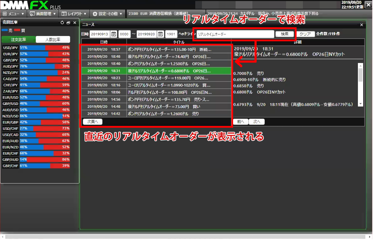
Task: Click the screen icon beside 画面管理
Action: point(32,14)
